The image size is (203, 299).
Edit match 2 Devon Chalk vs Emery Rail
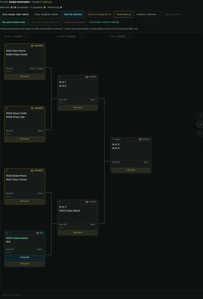[x=24, y=139]
